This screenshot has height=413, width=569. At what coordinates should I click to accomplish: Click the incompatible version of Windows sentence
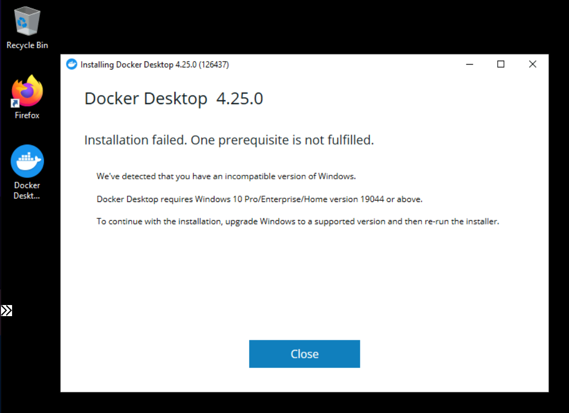226,176
